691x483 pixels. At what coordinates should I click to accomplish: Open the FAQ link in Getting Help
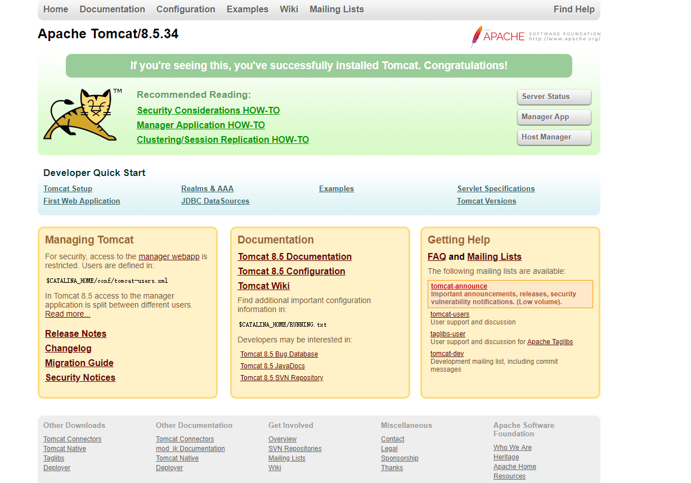point(437,257)
